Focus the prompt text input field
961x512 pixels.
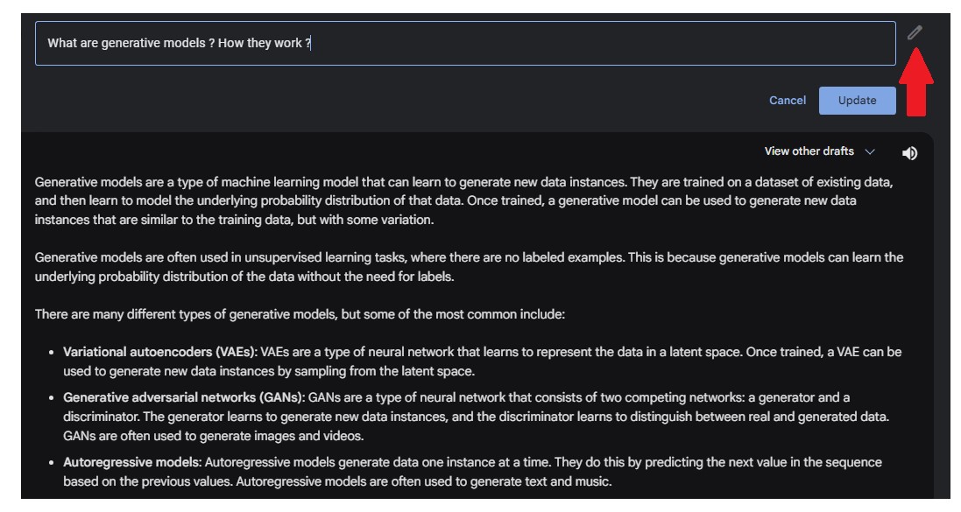[465, 44]
